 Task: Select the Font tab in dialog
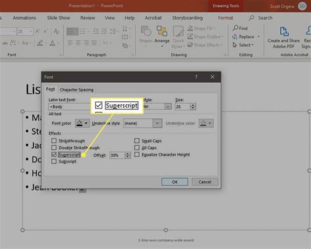pyautogui.click(x=51, y=89)
